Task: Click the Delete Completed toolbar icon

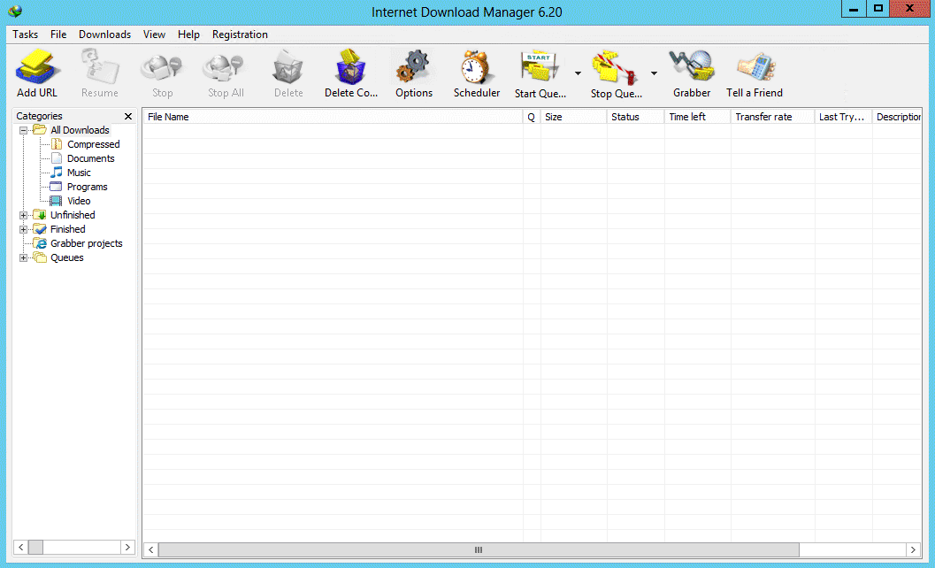Action: [x=350, y=69]
